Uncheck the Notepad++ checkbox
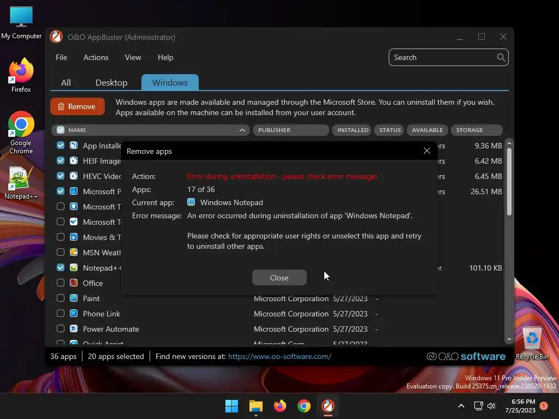The width and height of the screenshot is (559, 419). click(x=61, y=267)
